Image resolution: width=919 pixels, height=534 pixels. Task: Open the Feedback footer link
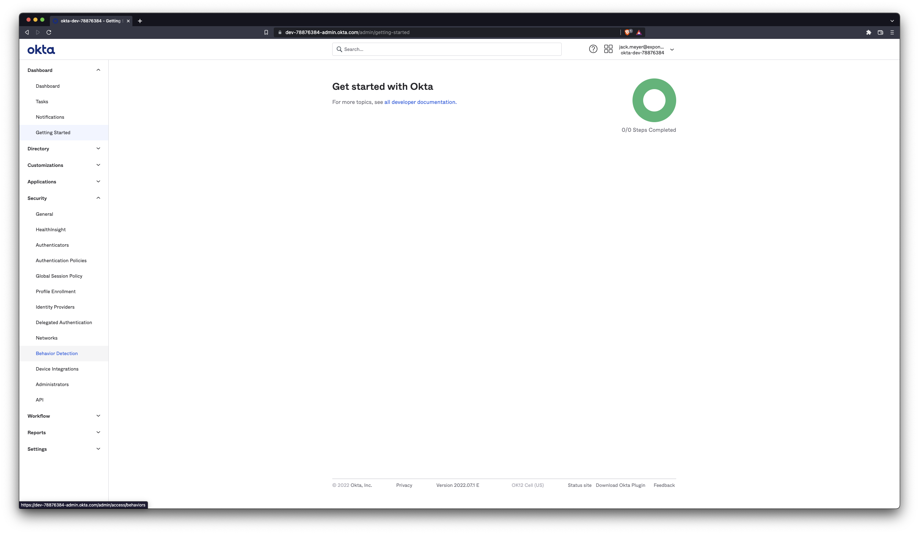[x=664, y=485]
